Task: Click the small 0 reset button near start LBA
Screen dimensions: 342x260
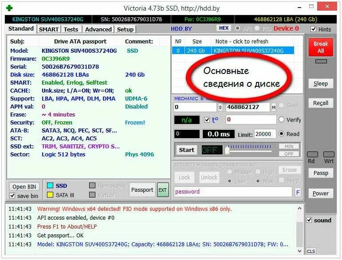Action: click(220, 107)
